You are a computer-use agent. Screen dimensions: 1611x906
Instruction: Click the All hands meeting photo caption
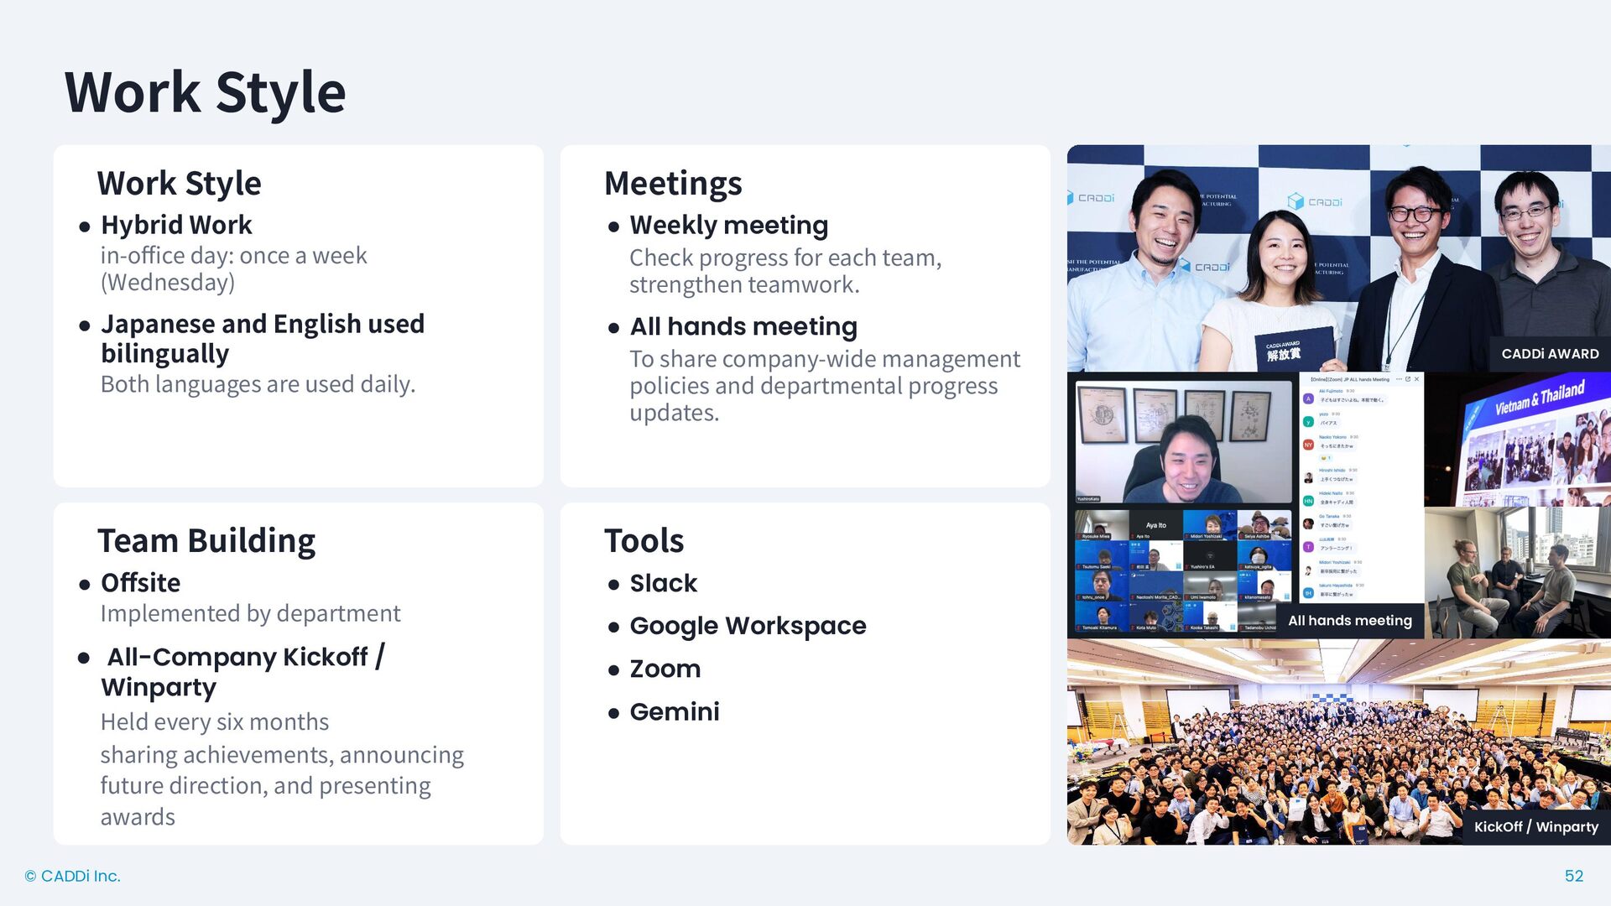pos(1349,621)
